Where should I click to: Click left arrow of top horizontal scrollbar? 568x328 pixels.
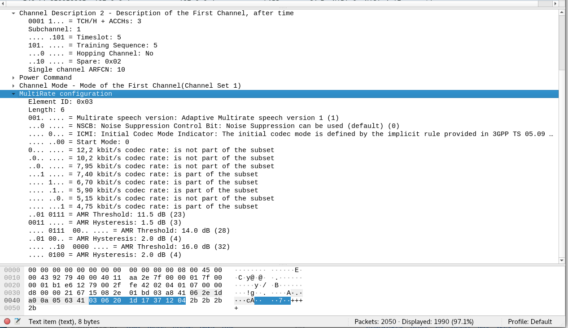coord(4,3)
